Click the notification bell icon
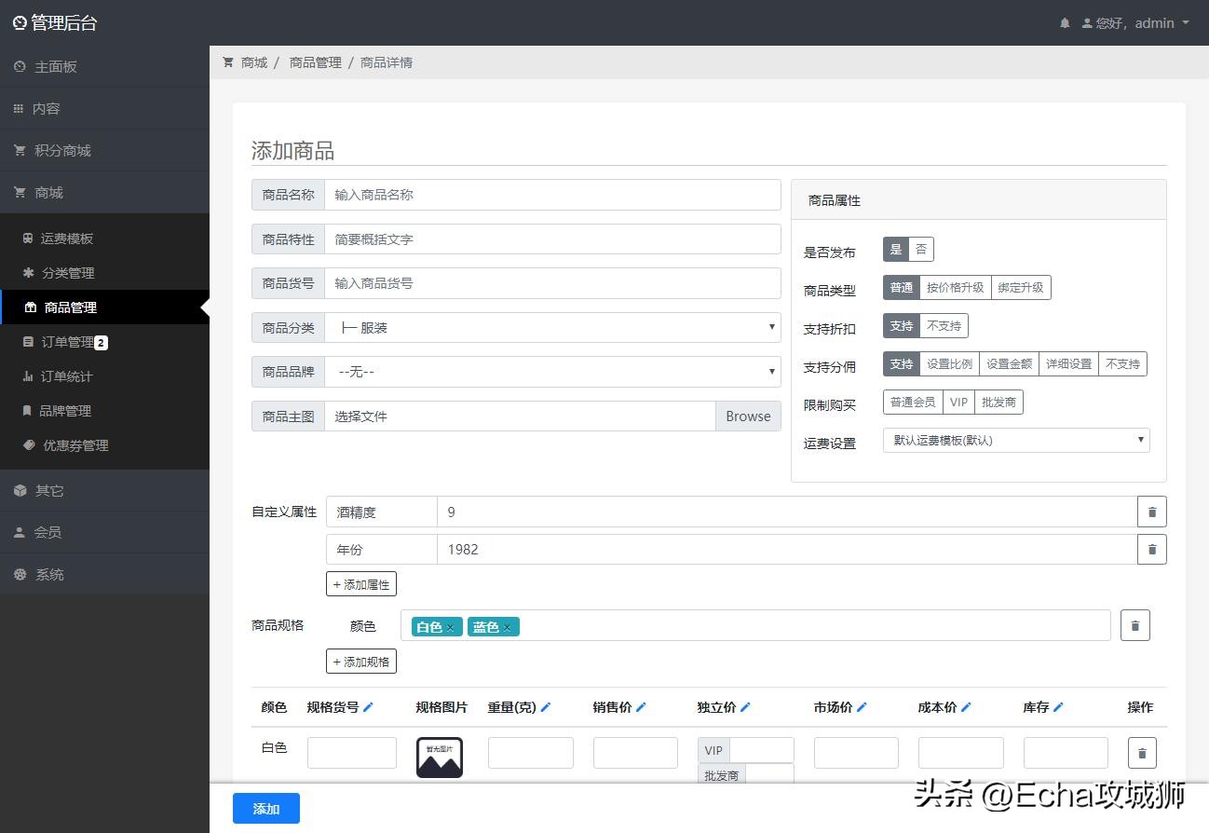Viewport: 1209px width, 833px height. 1065,22
